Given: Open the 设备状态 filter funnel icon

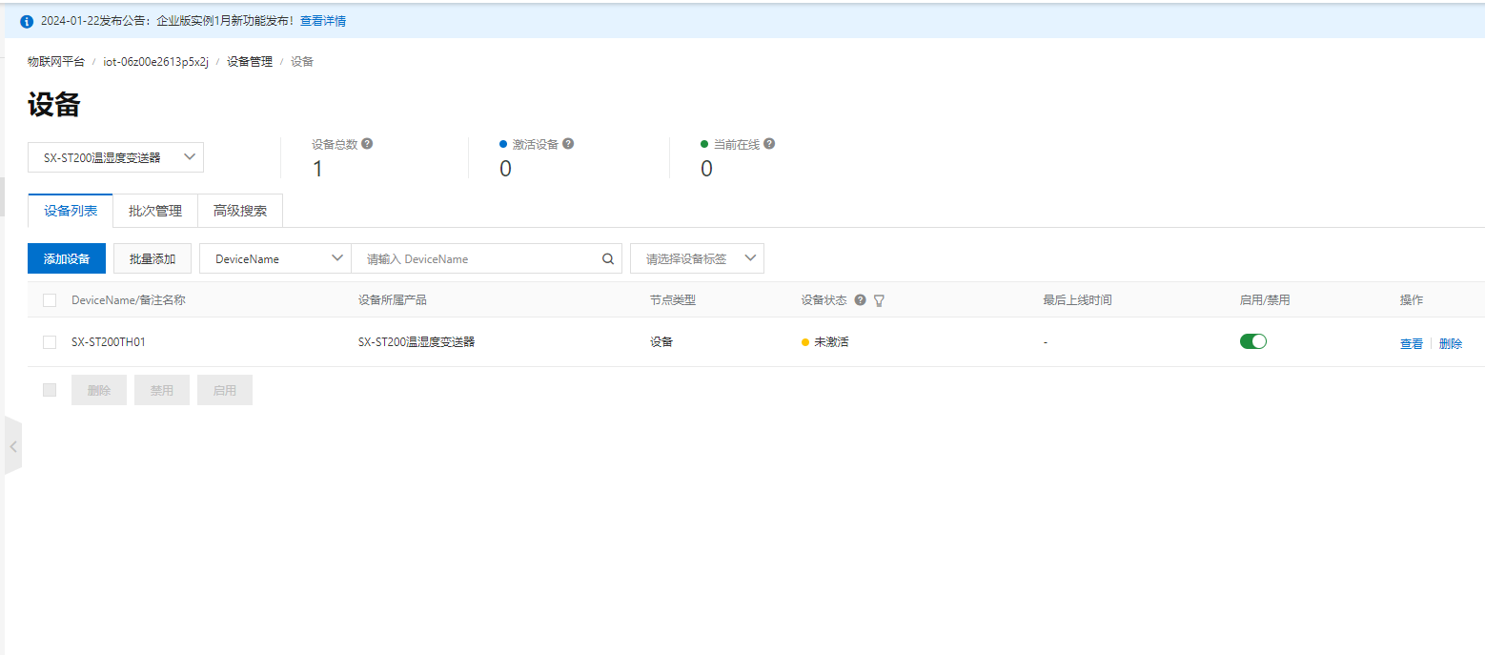Looking at the screenshot, I should point(879,300).
